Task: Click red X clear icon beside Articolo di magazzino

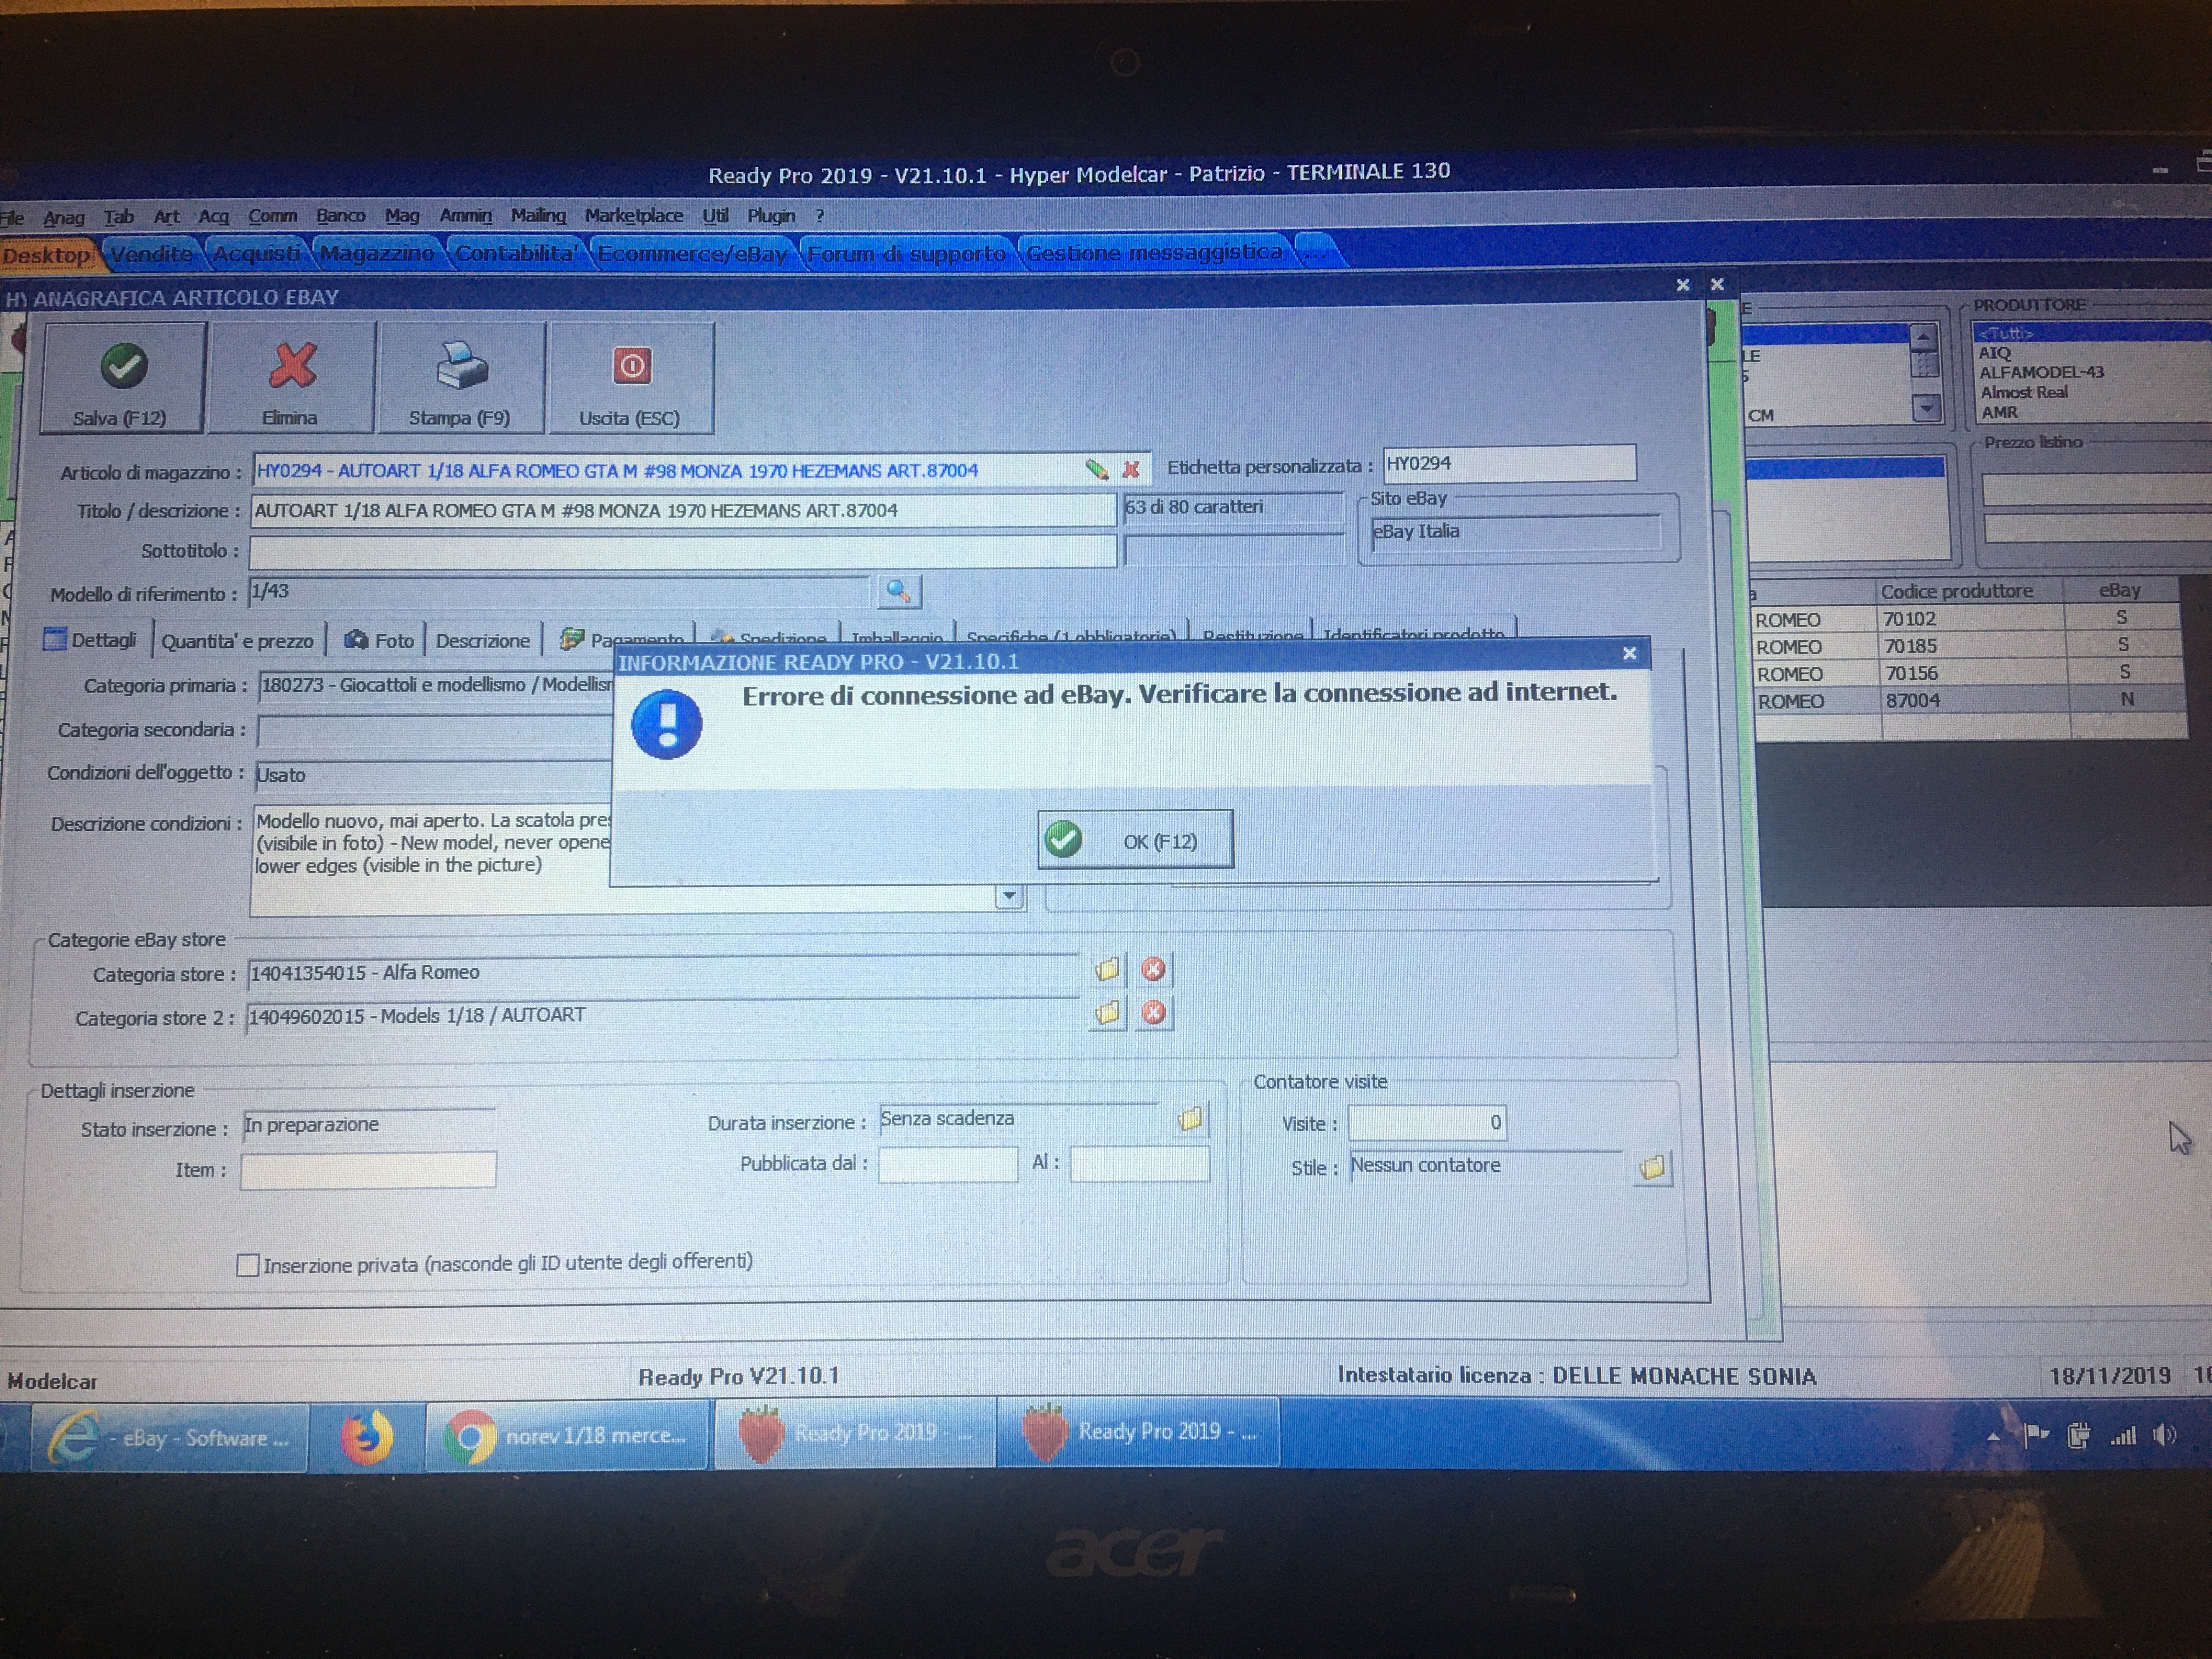Action: coord(1131,469)
